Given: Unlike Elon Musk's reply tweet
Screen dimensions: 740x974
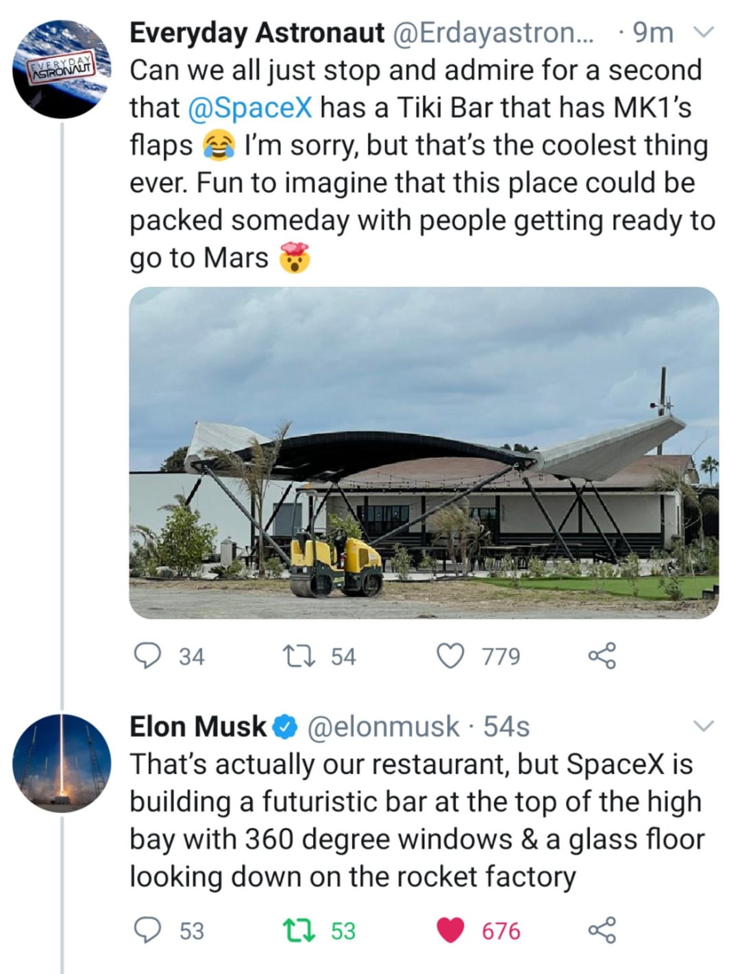Looking at the screenshot, I should click(x=450, y=930).
